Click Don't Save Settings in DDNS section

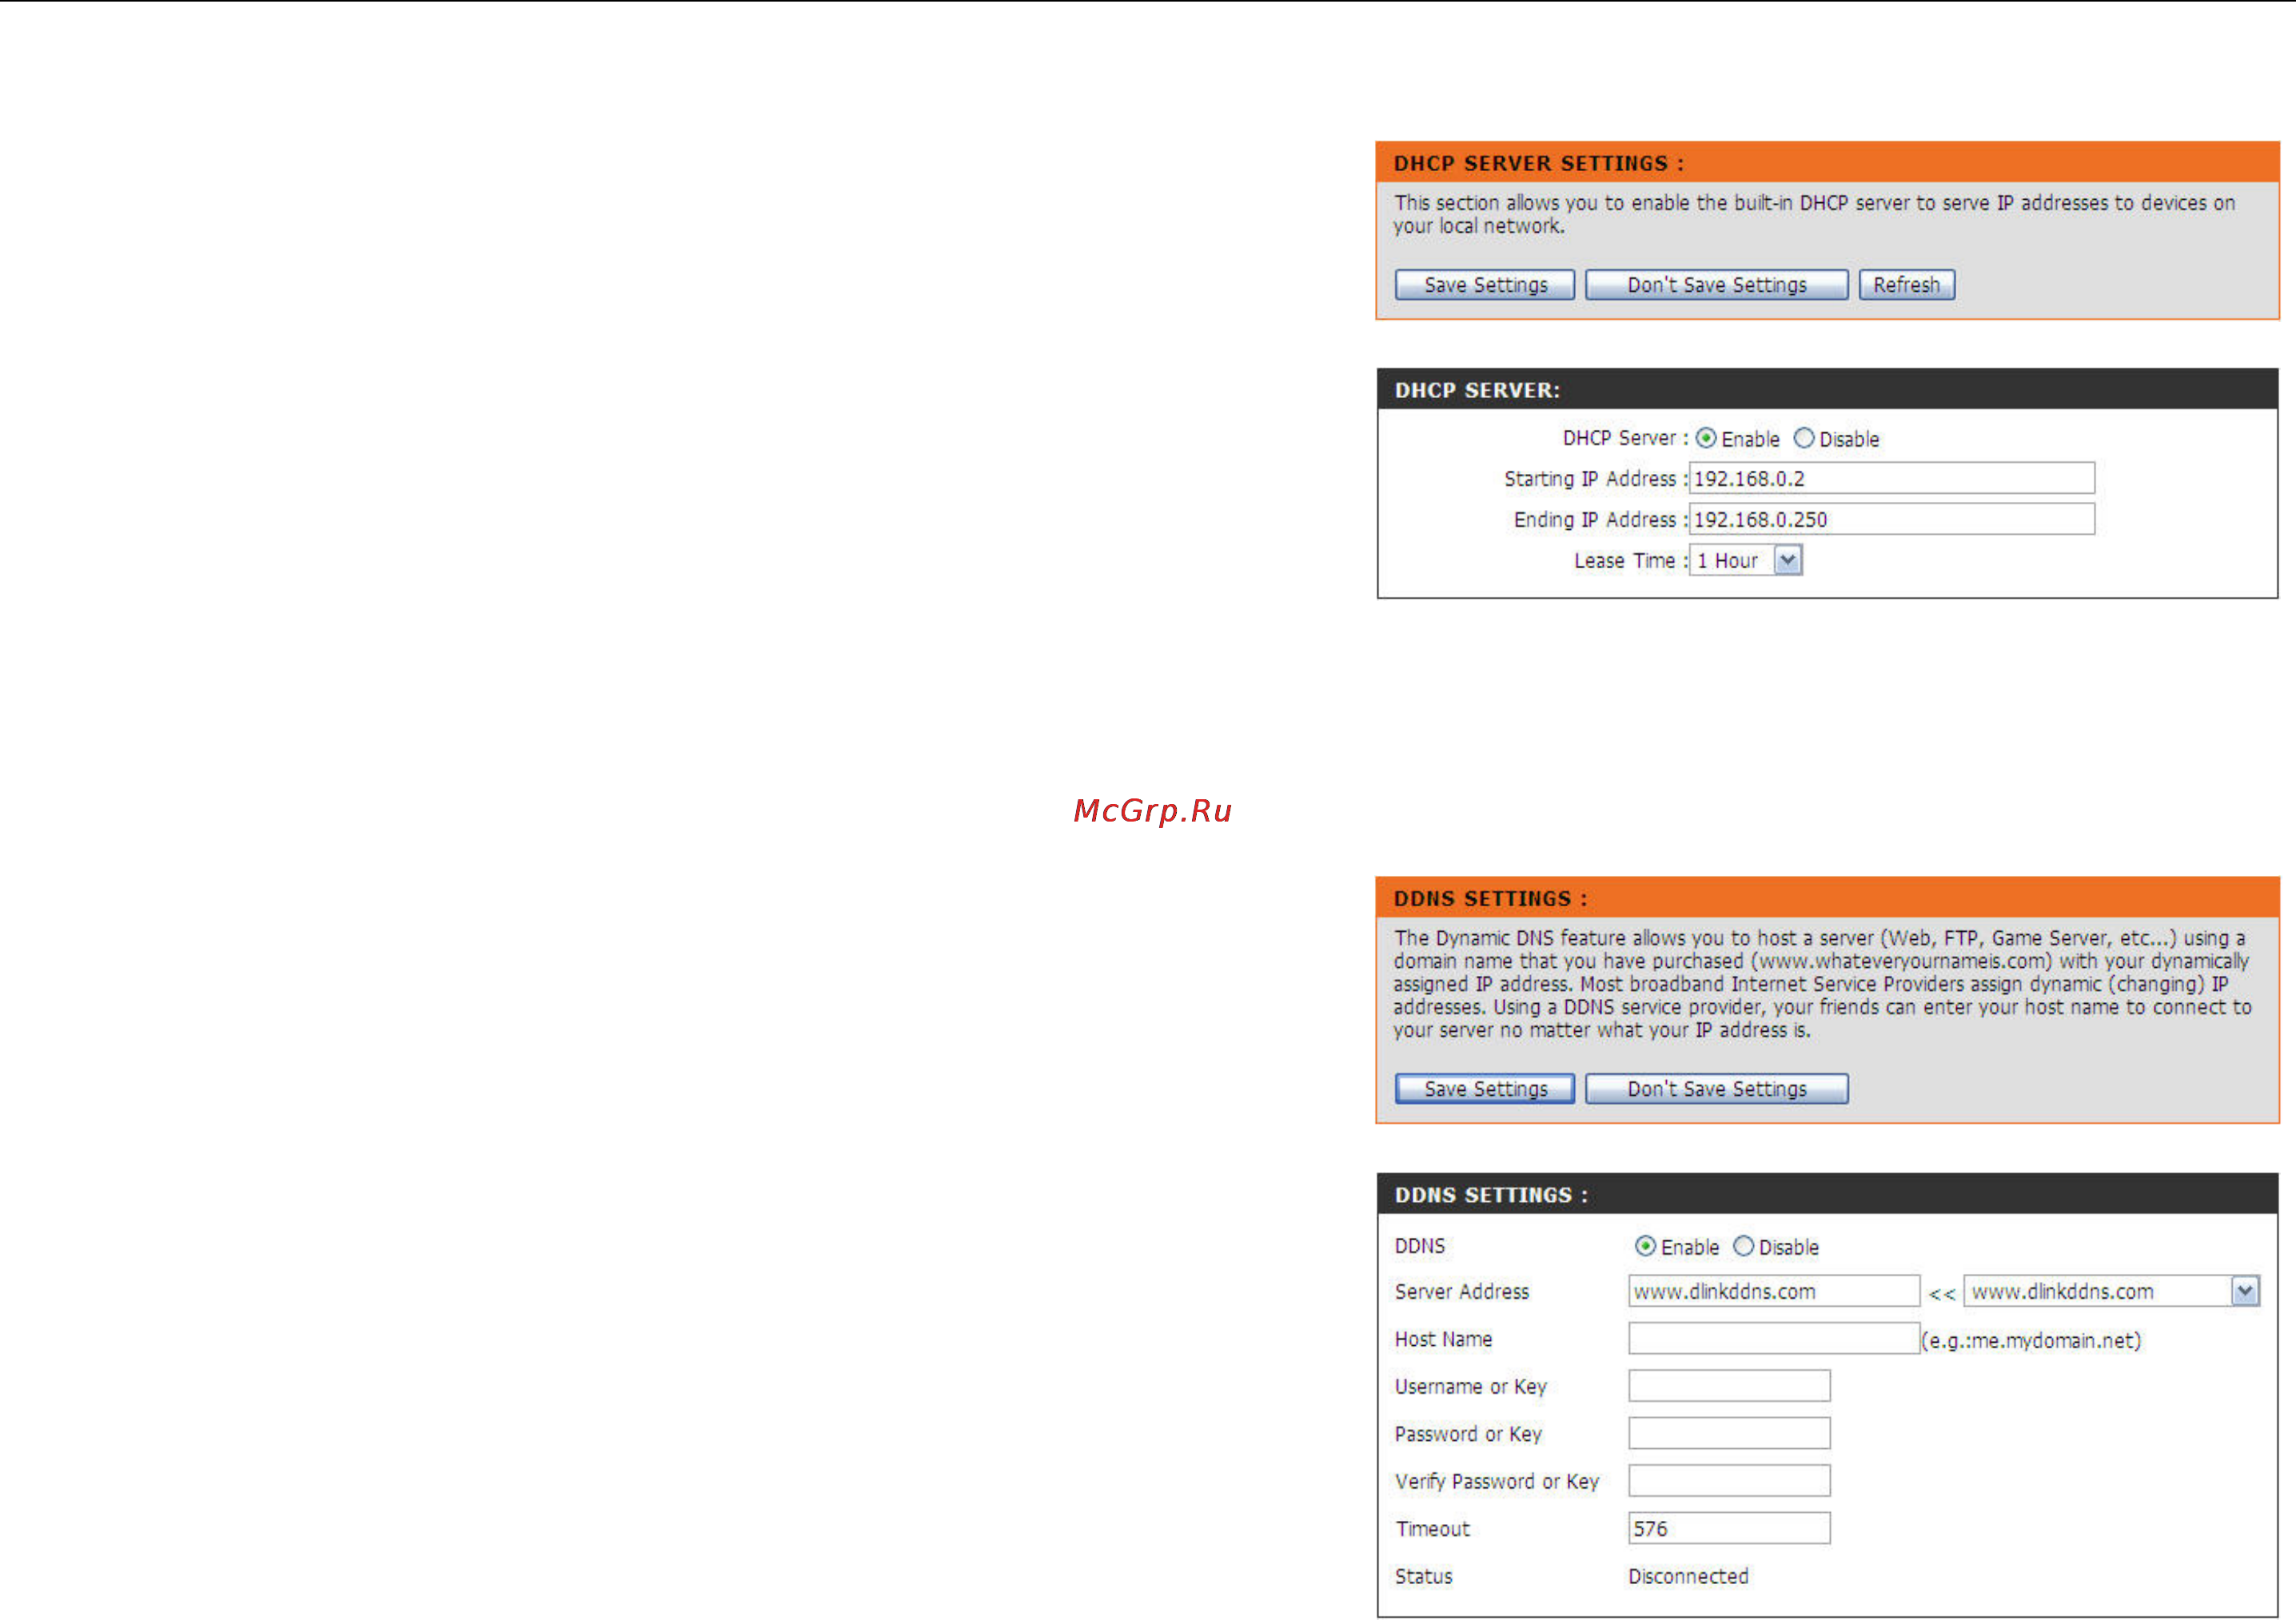tap(1716, 1089)
